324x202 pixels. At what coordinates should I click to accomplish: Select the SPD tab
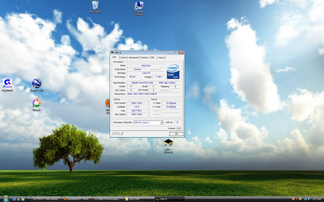(153, 57)
